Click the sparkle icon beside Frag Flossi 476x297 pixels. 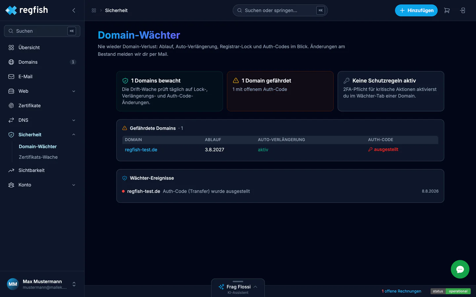(221, 287)
